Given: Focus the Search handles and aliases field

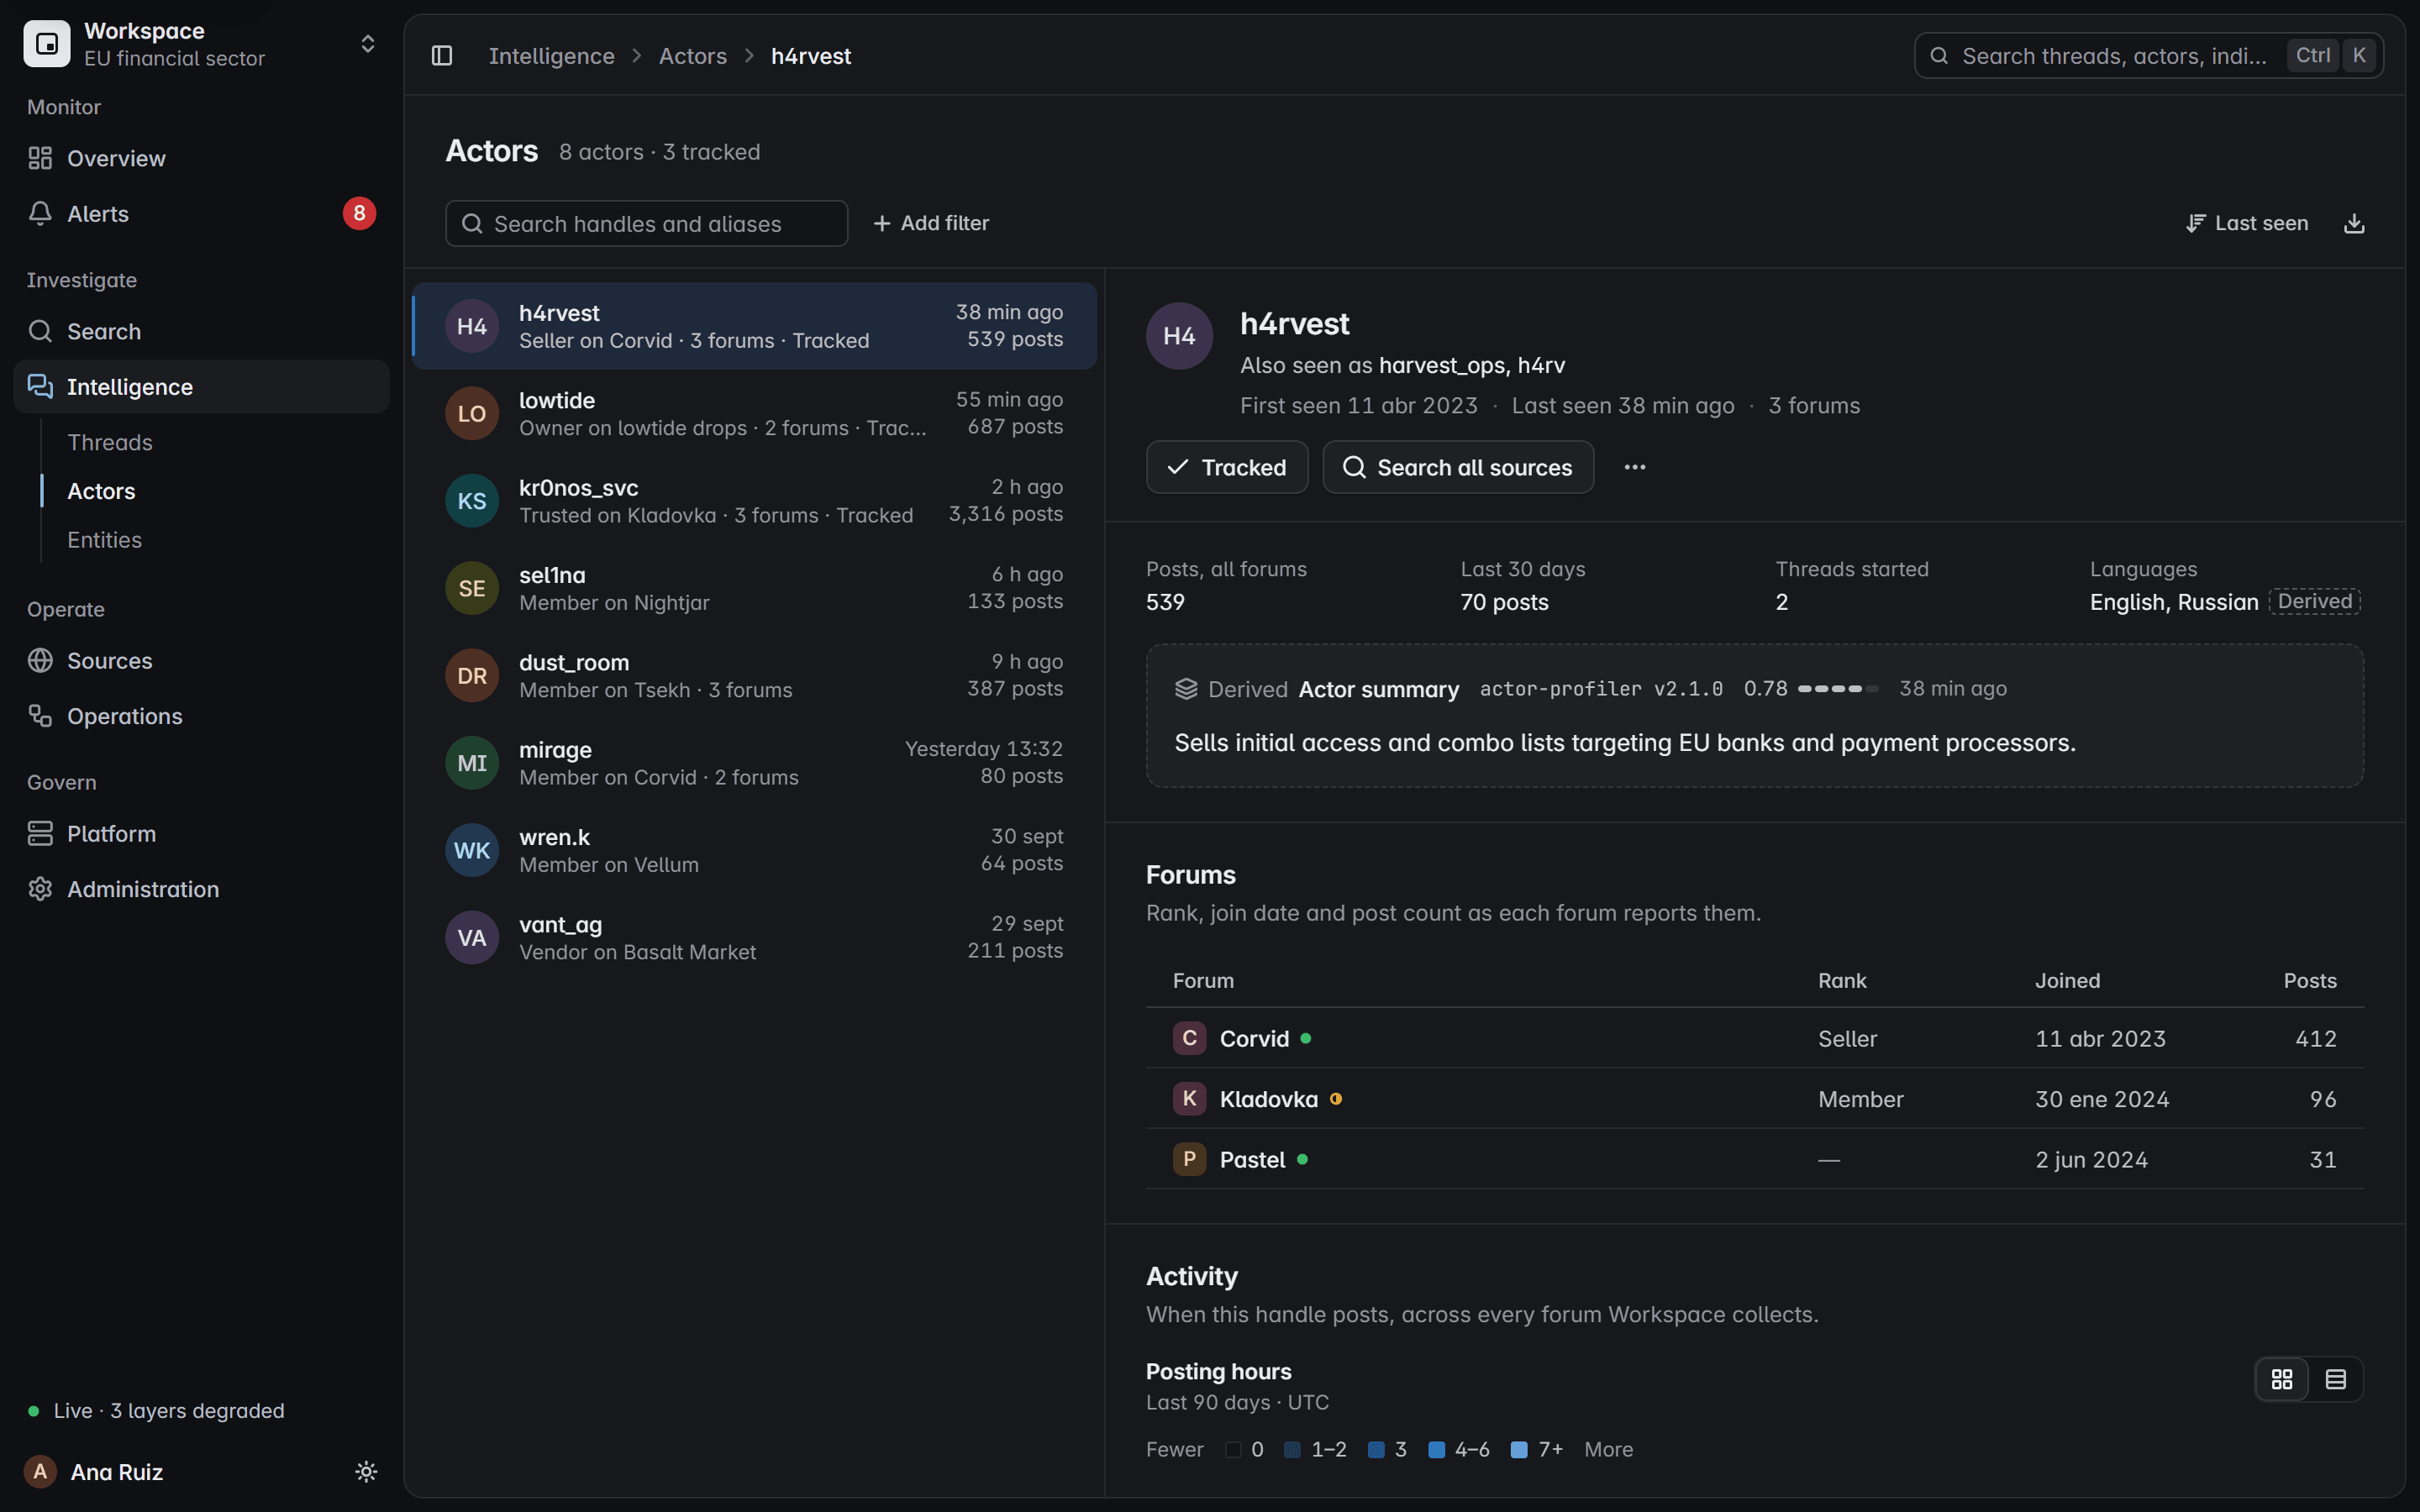Looking at the screenshot, I should (x=646, y=223).
